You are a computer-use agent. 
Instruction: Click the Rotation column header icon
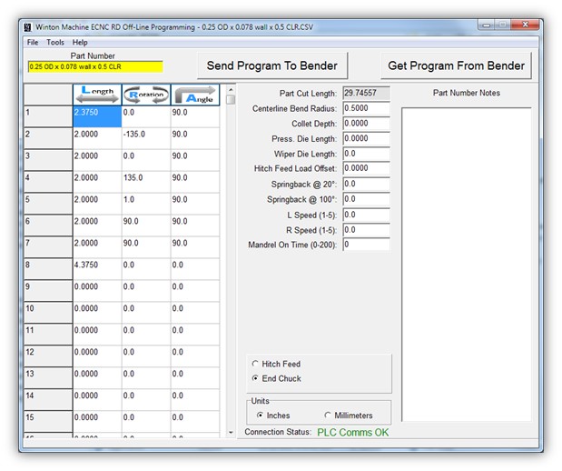(x=145, y=95)
